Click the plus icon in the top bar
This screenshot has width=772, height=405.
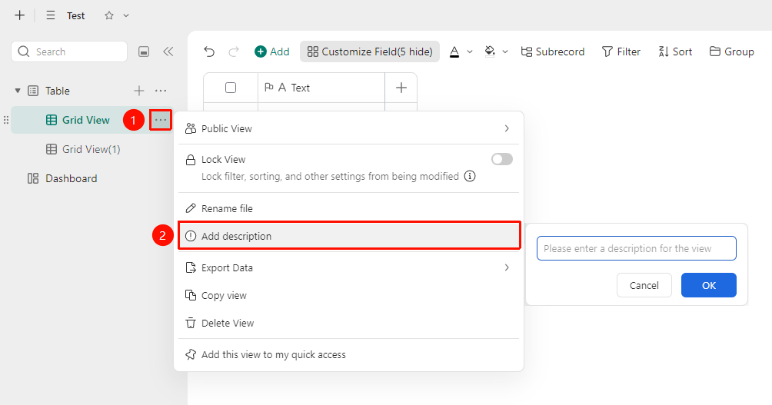point(20,15)
